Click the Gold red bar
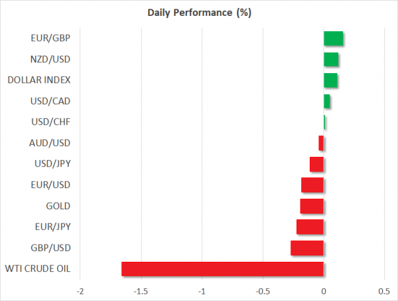 (x=312, y=206)
